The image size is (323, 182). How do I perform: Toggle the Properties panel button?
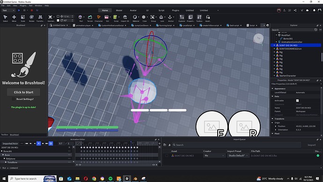191,18
